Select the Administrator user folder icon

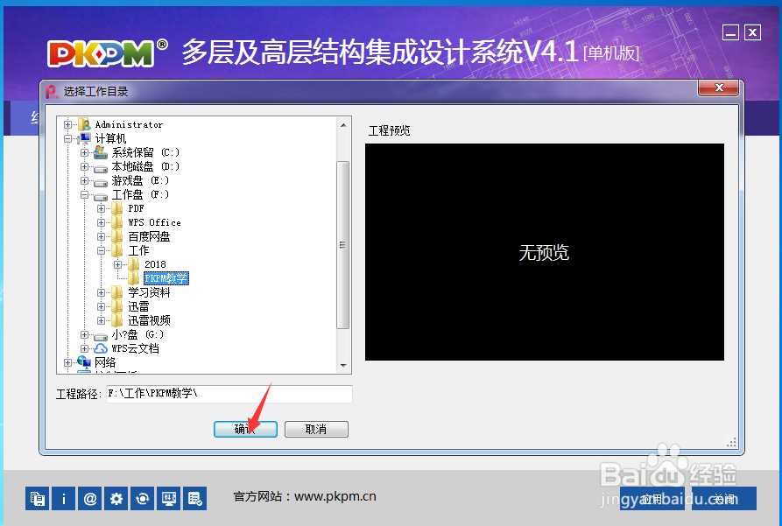click(84, 124)
